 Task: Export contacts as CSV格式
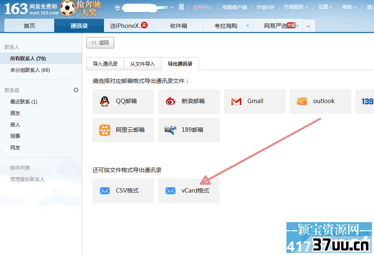(123, 191)
